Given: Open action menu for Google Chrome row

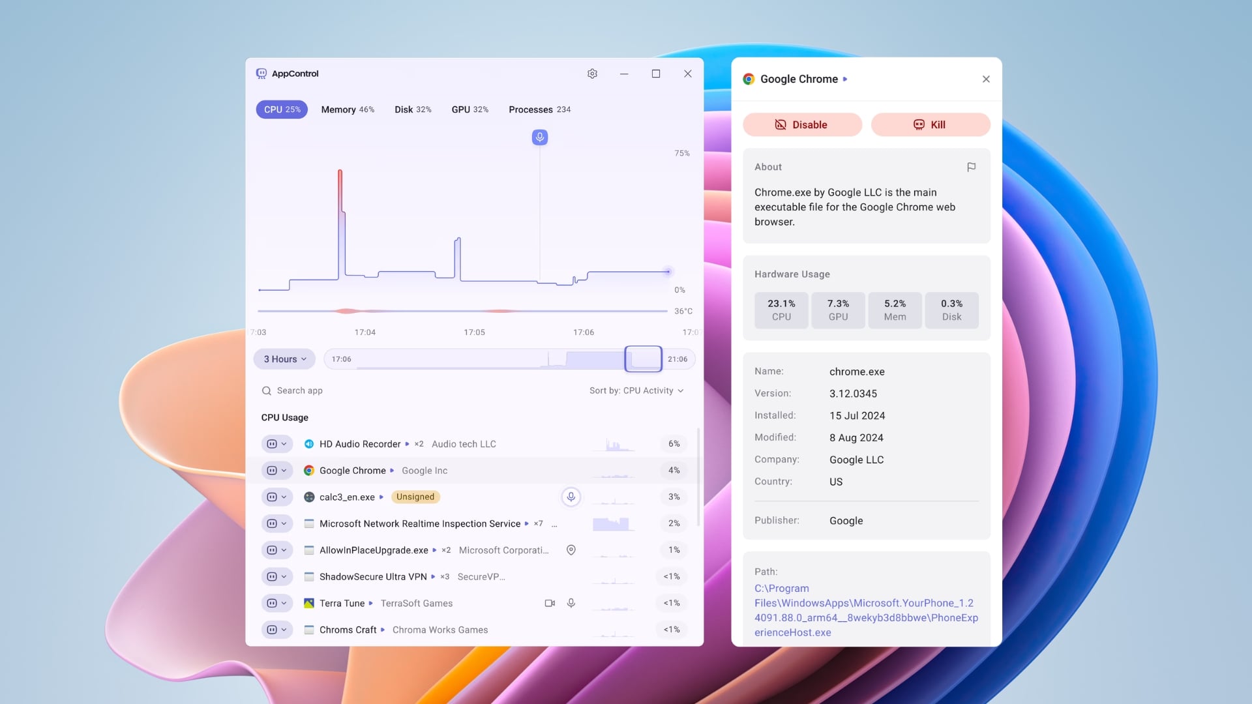Looking at the screenshot, I should click(x=277, y=471).
